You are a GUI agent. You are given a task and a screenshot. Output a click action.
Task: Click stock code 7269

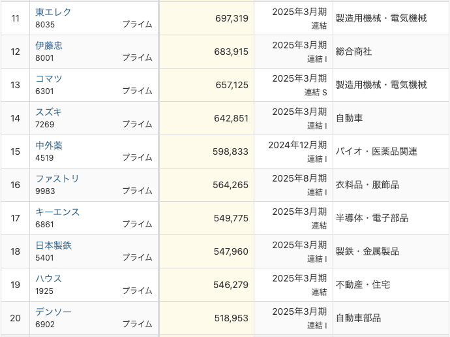[45, 125]
